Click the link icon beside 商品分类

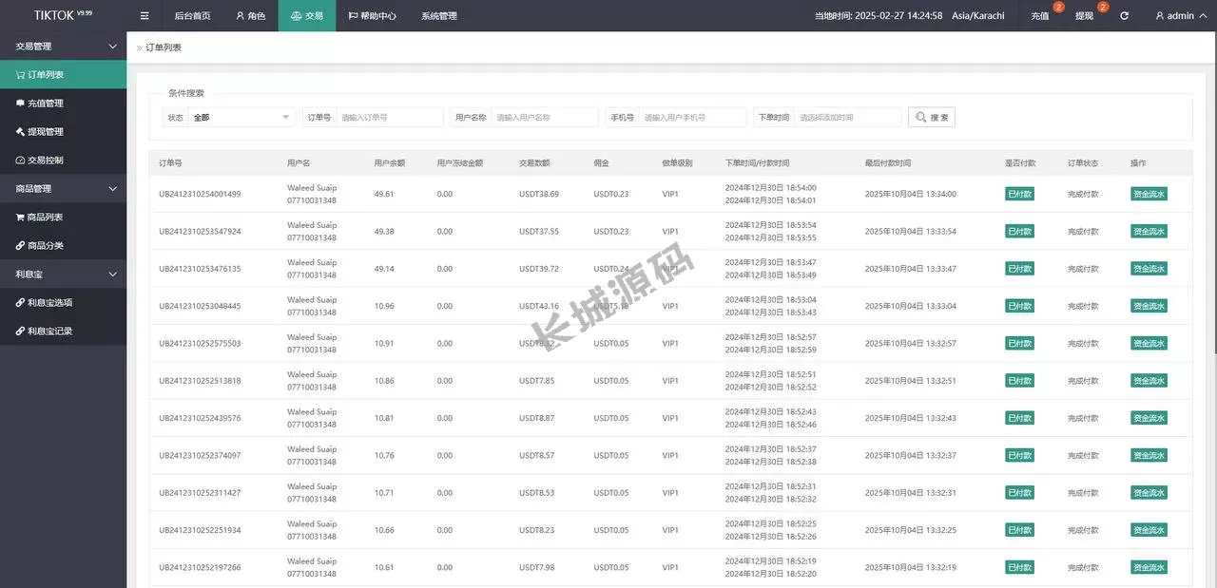tap(20, 245)
